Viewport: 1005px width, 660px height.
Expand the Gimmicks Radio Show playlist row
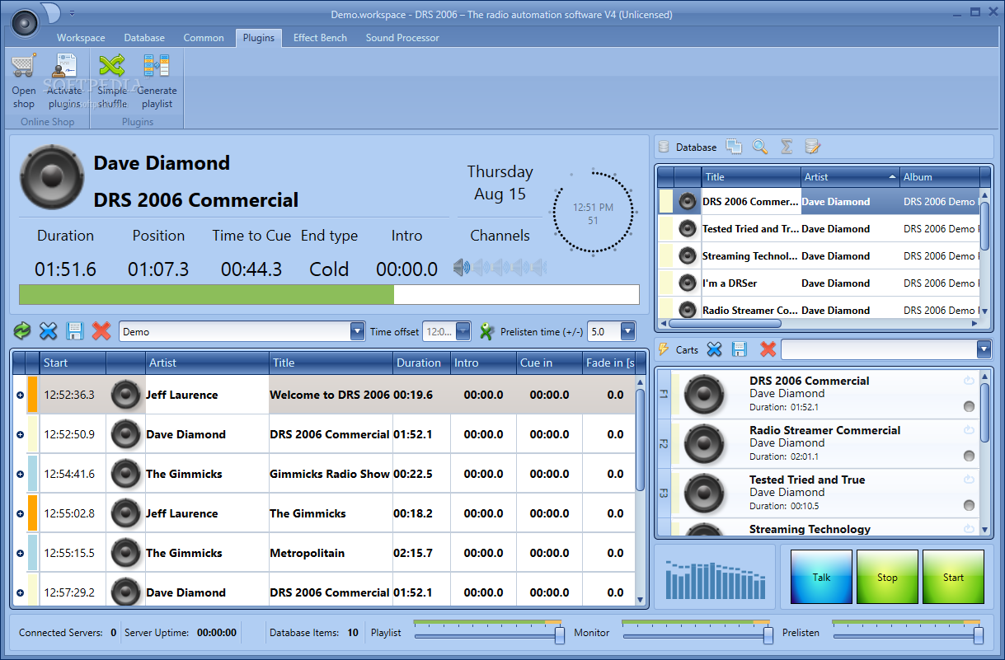click(20, 474)
